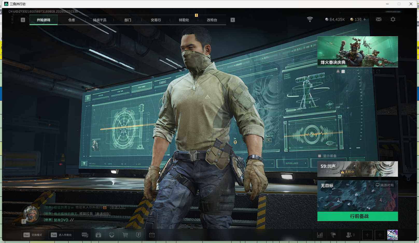
Task: Open the settings gear icon
Action: pyautogui.click(x=393, y=19)
